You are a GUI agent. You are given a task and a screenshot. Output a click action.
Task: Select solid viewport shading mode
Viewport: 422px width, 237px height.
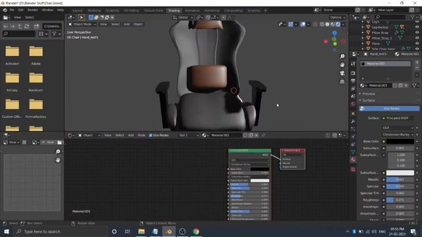(327, 24)
